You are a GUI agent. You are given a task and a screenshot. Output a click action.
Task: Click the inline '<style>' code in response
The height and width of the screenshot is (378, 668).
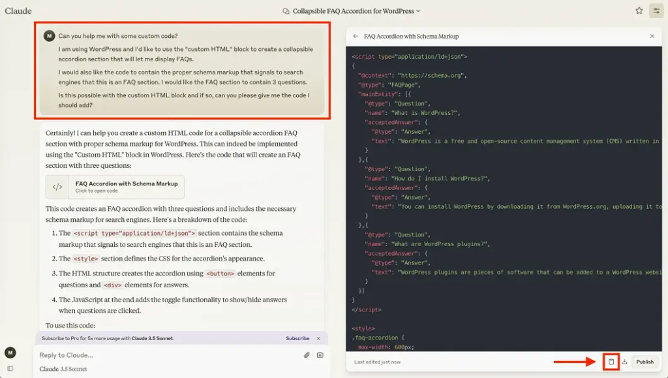[x=85, y=259]
